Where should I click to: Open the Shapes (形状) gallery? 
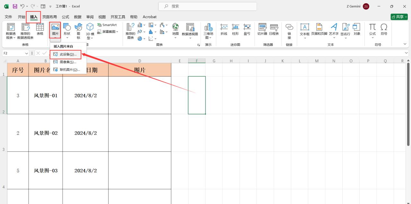pyautogui.click(x=67, y=31)
